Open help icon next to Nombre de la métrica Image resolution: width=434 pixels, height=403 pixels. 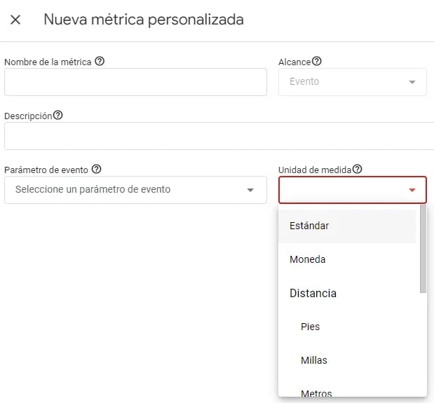click(x=100, y=61)
